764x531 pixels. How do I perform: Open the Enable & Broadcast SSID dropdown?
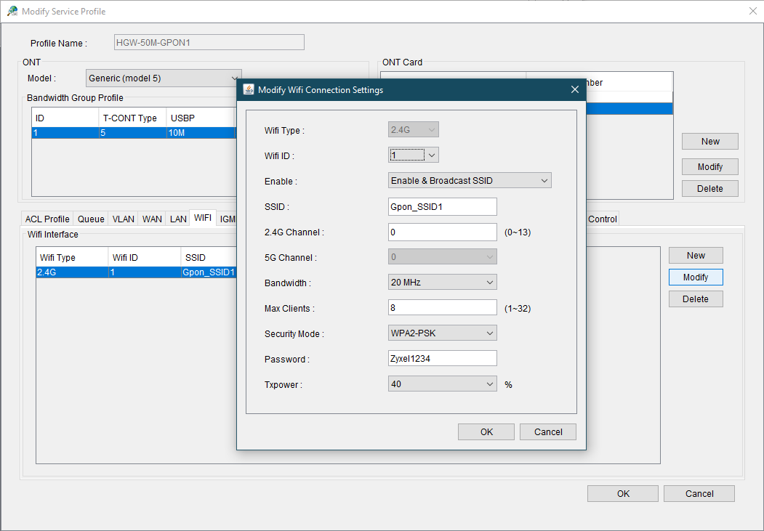[470, 181]
